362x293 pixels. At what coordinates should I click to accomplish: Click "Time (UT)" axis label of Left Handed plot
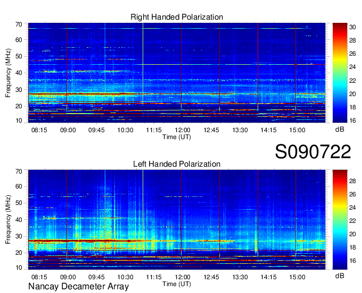click(x=177, y=284)
